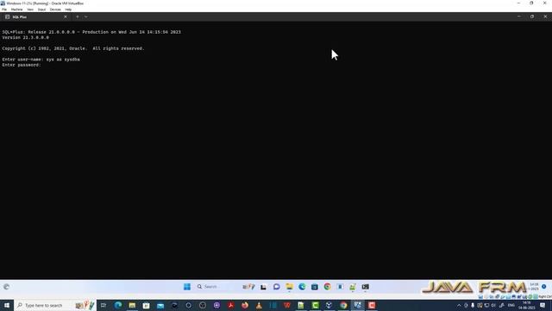
Task: Open File Explorer on the host taskbar
Action: [x=132, y=305]
